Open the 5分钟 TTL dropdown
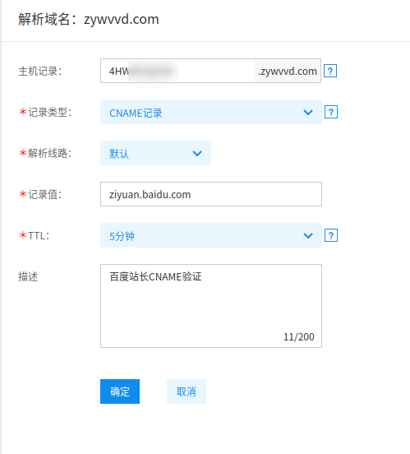This screenshot has width=410, height=454. [x=211, y=235]
